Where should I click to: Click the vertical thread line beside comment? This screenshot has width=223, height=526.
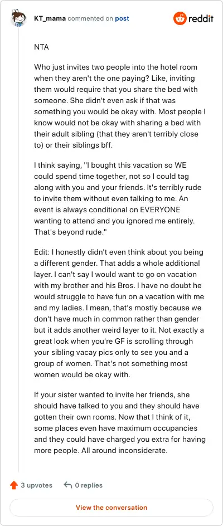pyautogui.click(x=19, y=250)
